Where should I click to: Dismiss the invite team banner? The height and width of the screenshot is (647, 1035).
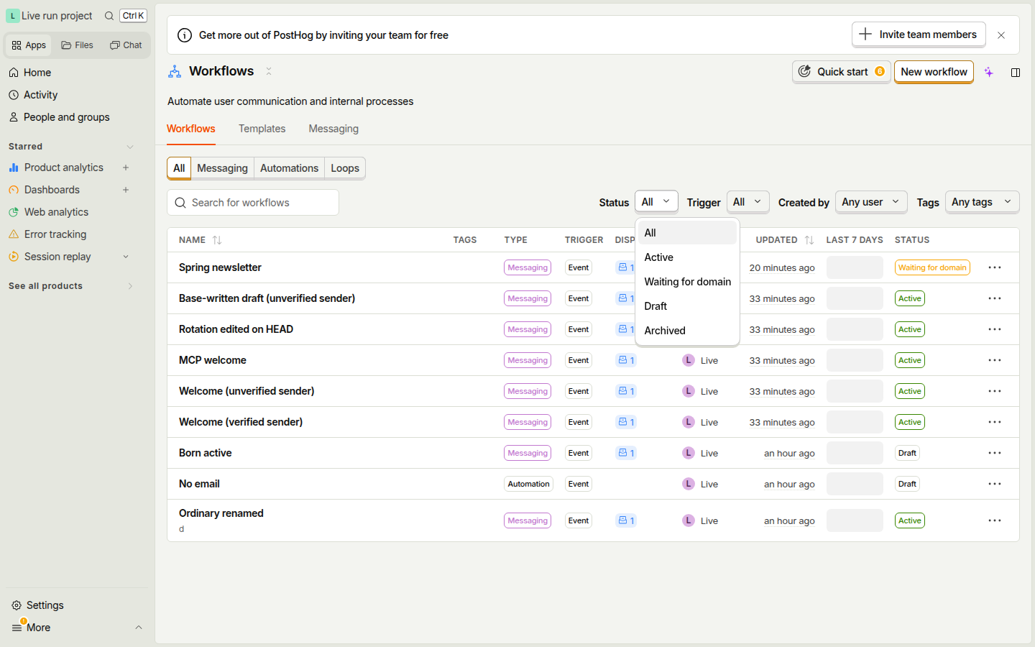click(1001, 35)
